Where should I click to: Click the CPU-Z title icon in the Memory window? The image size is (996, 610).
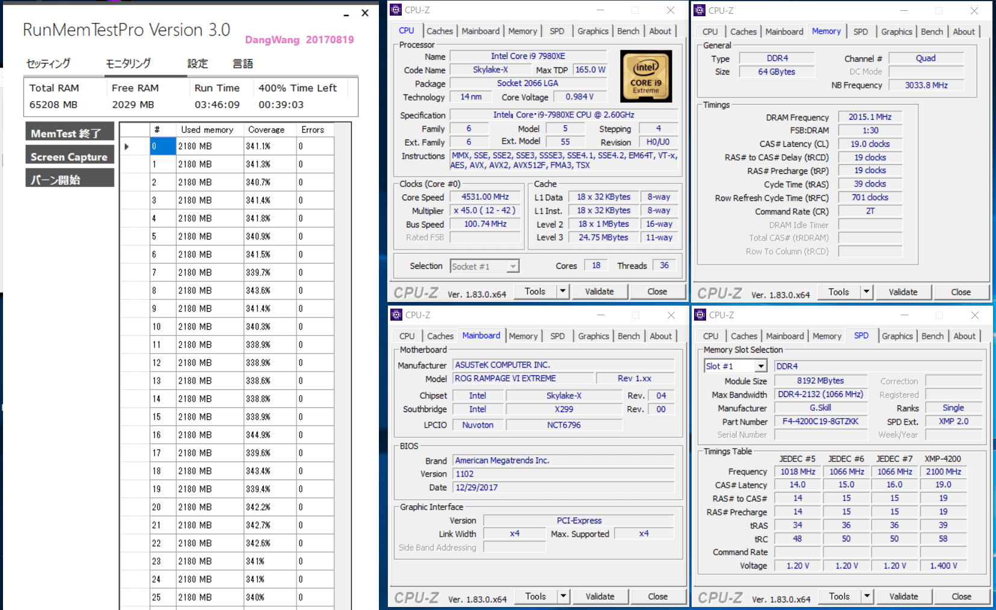click(699, 10)
